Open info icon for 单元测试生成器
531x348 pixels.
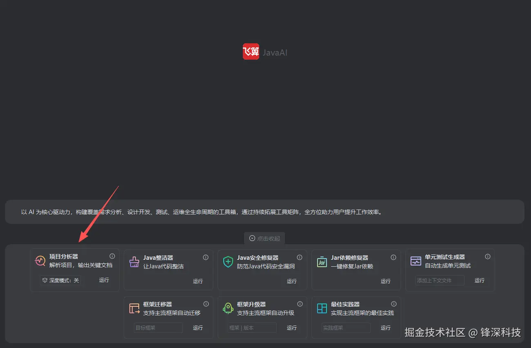pos(488,257)
